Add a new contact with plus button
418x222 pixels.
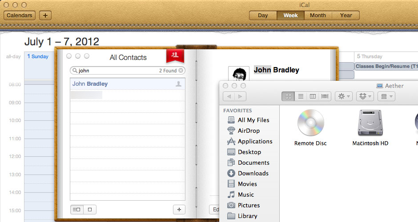click(179, 210)
